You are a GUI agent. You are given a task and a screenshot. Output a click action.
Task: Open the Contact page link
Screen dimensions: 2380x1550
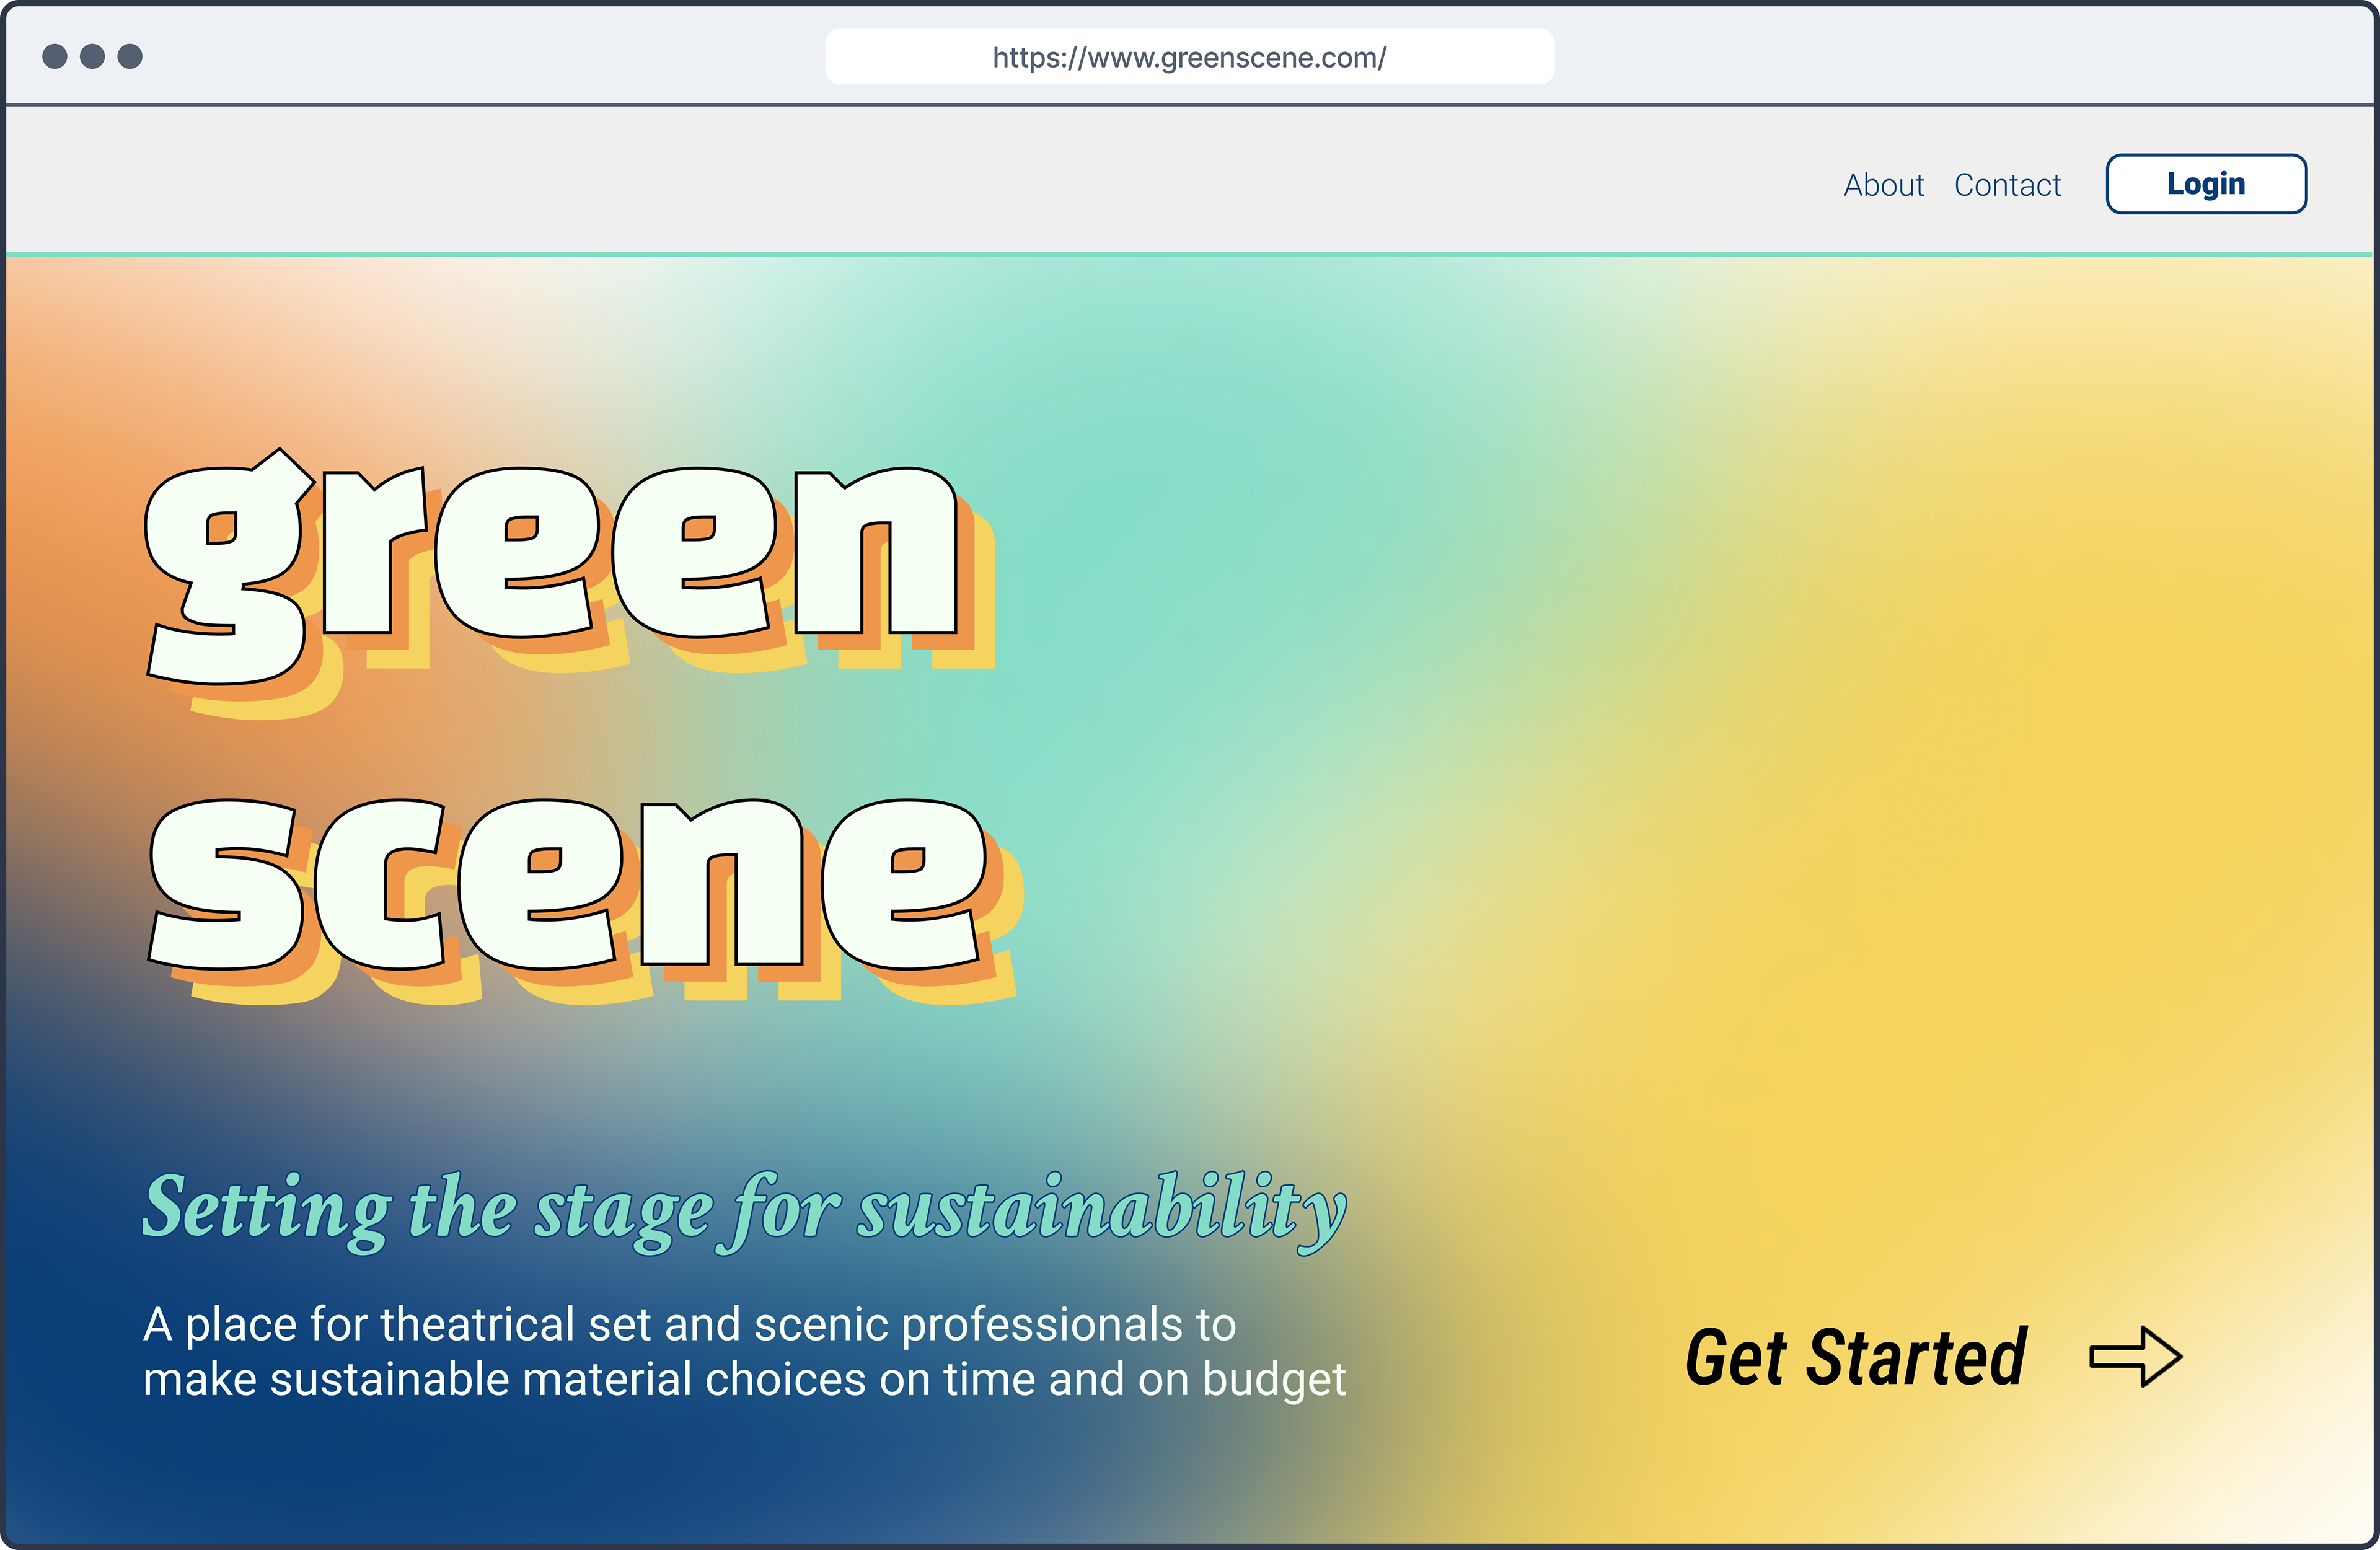tap(2007, 185)
